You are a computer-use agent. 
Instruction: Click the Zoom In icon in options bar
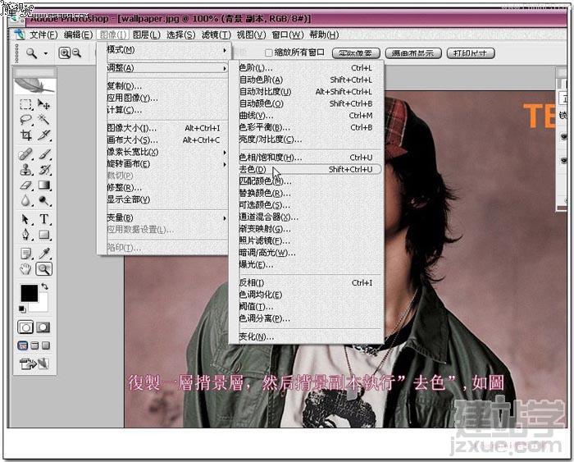click(65, 53)
